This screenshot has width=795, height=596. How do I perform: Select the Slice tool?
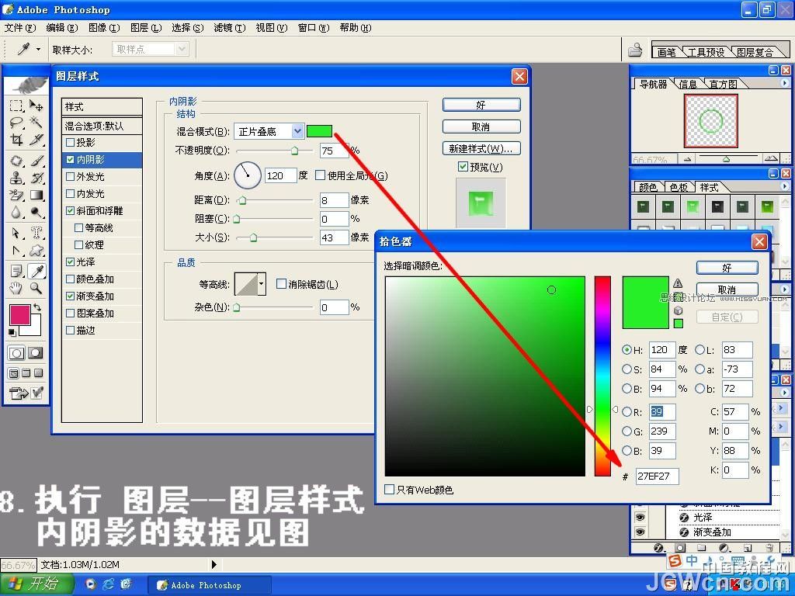pos(36,140)
